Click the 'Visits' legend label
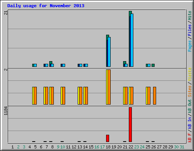Screen dimensions: 194x151 tap(190, 74)
